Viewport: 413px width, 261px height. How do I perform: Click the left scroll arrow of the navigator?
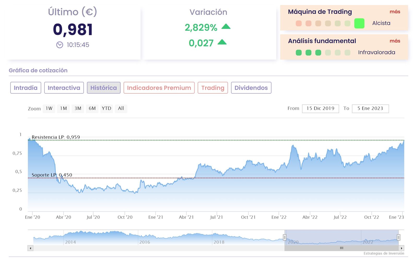tap(31, 248)
